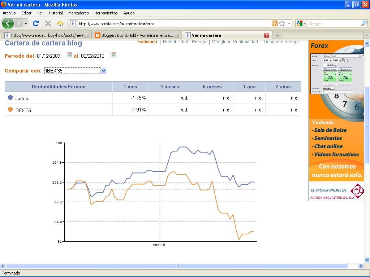
Task: Click the Stop loading X icon
Action: pos(48,23)
